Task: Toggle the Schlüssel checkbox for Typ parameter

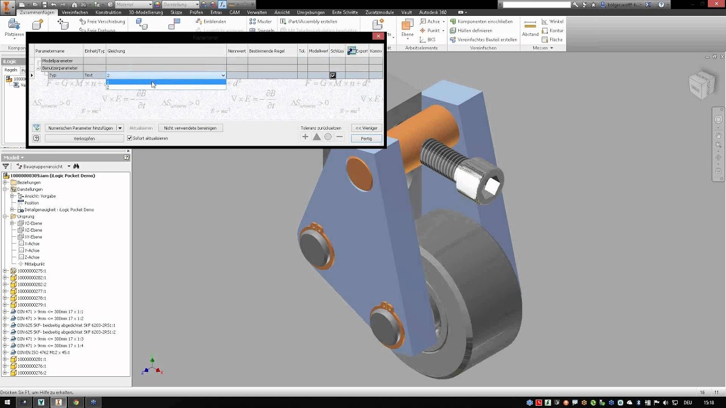Action: (x=333, y=75)
